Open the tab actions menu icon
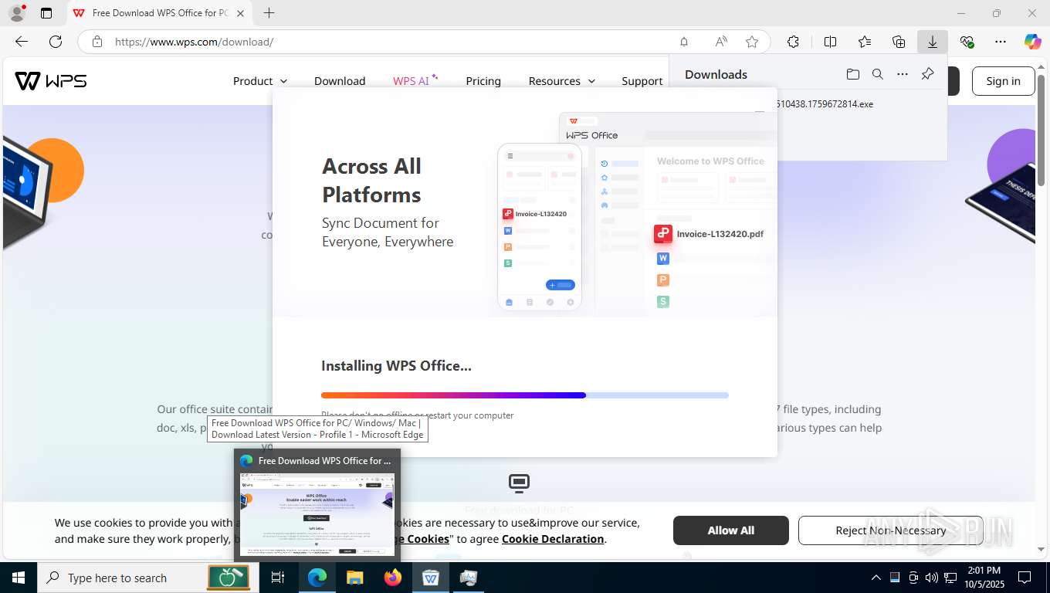This screenshot has height=593, width=1050. (46, 13)
